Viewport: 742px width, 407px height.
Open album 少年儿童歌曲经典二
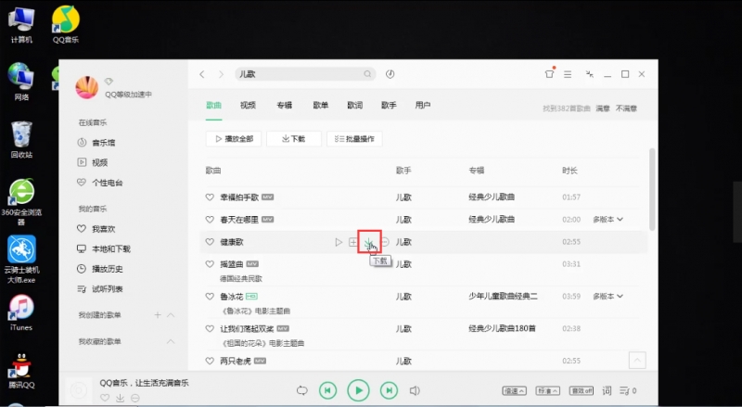coord(503,297)
